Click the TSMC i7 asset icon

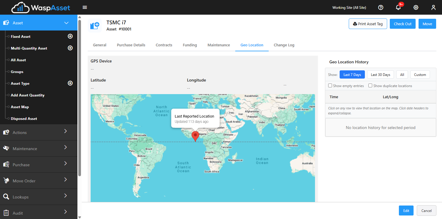coord(94,26)
